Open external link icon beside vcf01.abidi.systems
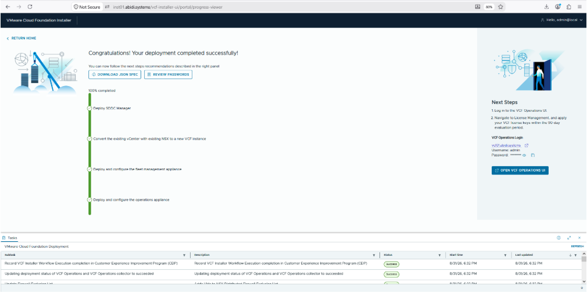 click(x=527, y=145)
